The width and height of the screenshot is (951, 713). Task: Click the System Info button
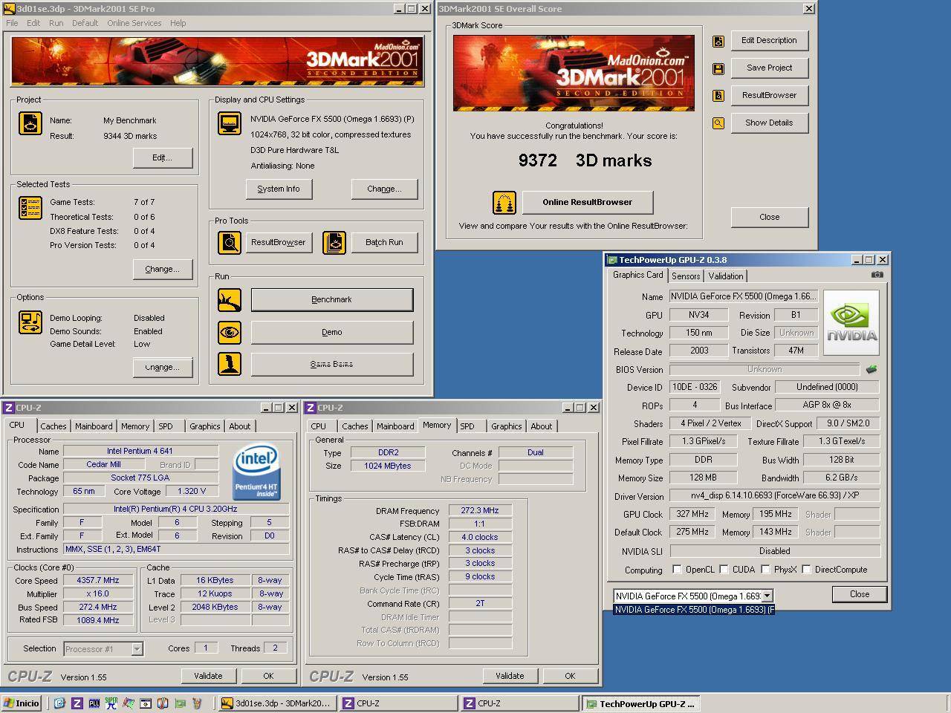coord(279,189)
